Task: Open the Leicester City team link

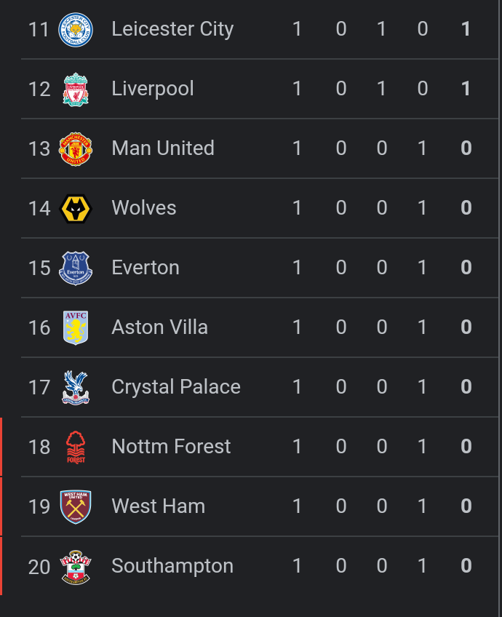Action: (x=172, y=29)
